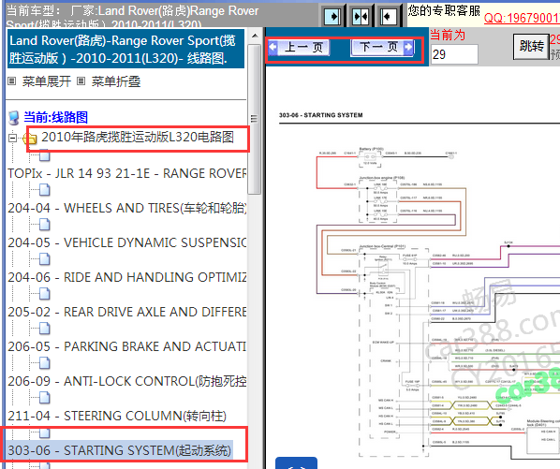Select 2010年路虎揽胜运动版L320电路图 tree folder
The image size is (560, 469).
click(138, 137)
